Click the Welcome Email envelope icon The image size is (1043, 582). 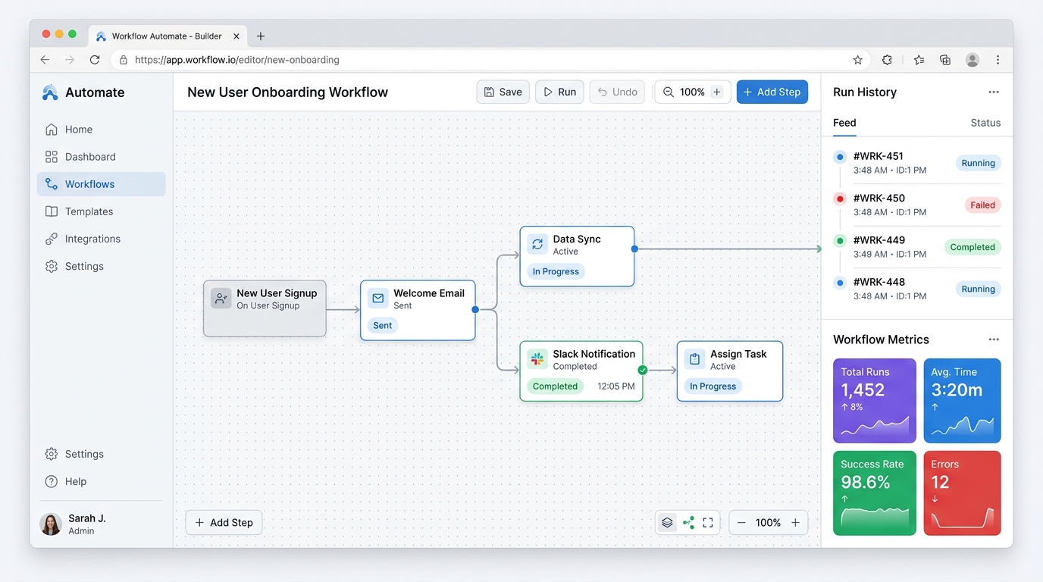(x=378, y=299)
